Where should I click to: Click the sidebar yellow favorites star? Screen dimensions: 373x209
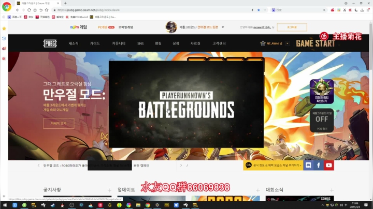point(4,28)
